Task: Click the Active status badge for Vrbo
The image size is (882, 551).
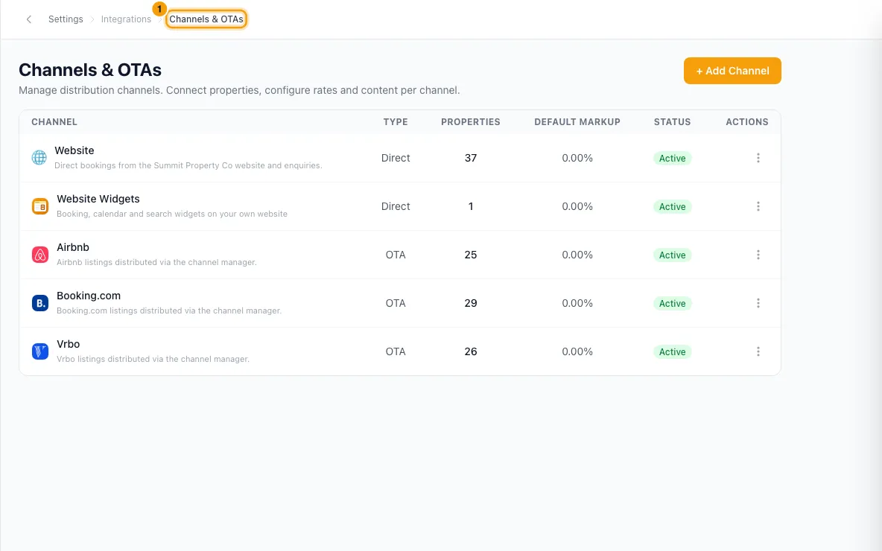Action: tap(672, 351)
